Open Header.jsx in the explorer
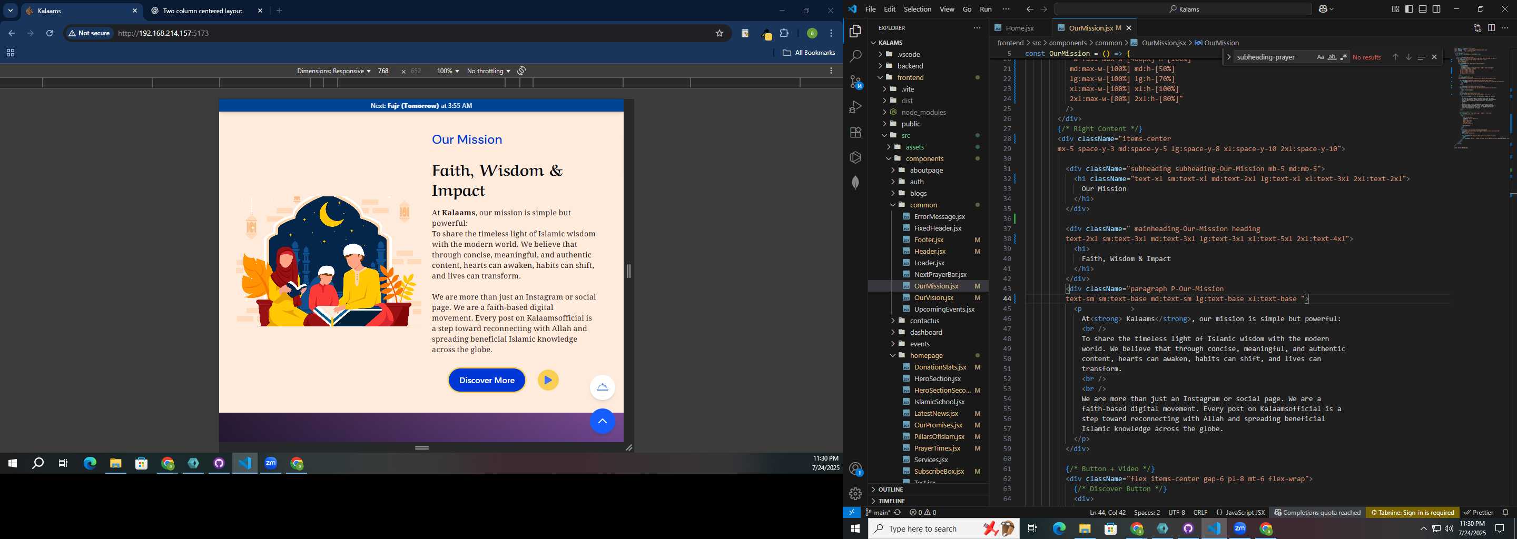Image resolution: width=1517 pixels, height=539 pixels. click(x=929, y=251)
